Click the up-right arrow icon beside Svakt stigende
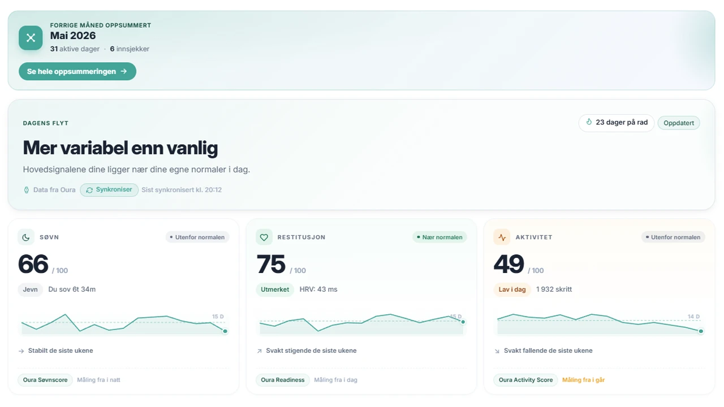This screenshot has height=407, width=724. [x=260, y=351]
